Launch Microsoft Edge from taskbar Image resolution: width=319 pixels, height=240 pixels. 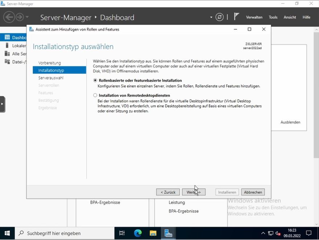[138, 233]
